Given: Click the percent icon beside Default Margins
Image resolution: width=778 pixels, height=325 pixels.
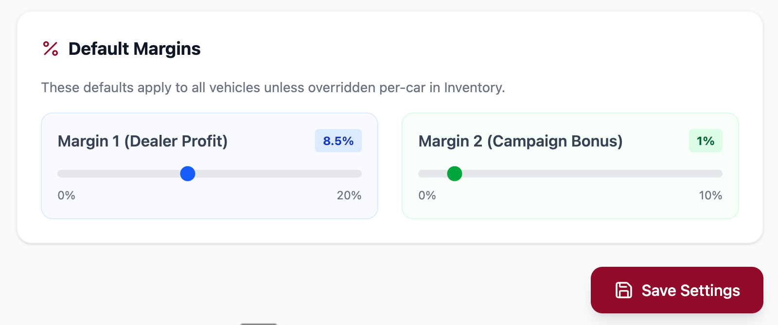Looking at the screenshot, I should (50, 49).
